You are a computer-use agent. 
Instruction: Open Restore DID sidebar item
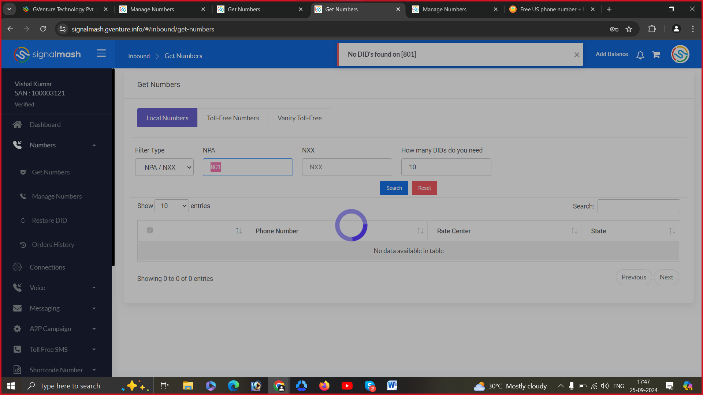coord(49,221)
